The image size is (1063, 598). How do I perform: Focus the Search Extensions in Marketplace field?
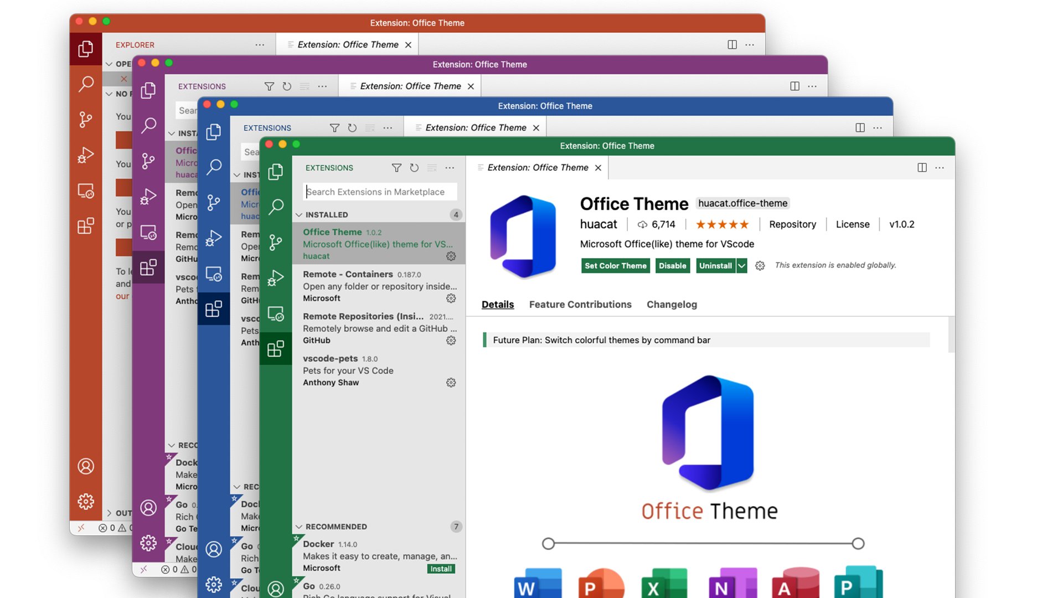[x=380, y=192]
